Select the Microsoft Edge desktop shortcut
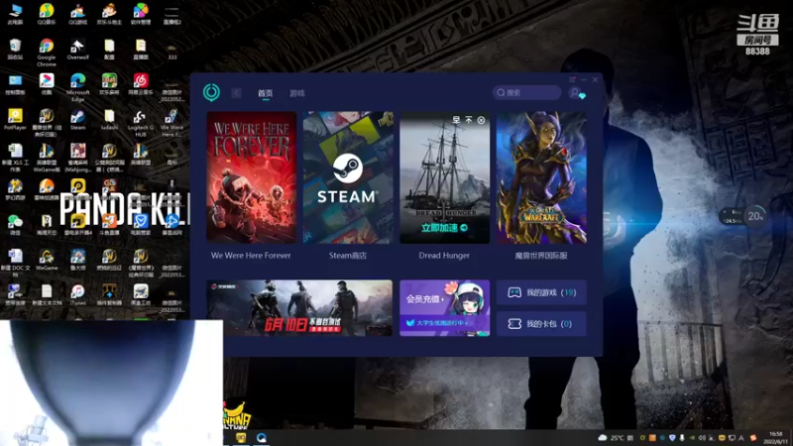The image size is (793, 446). [x=78, y=87]
